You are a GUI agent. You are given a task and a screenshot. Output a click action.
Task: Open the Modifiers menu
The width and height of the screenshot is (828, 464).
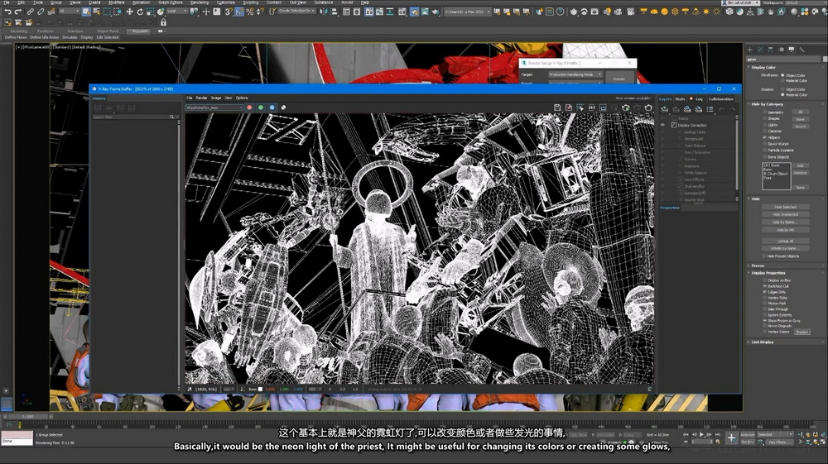(116, 2)
